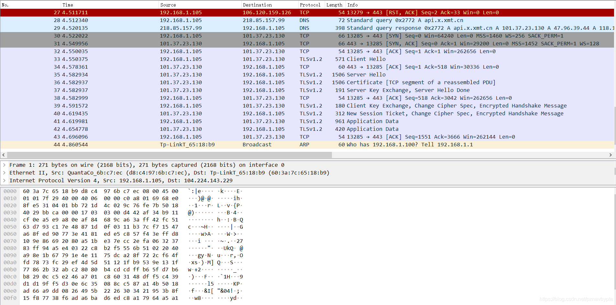Sort packets by the Time column header
Screen dimensions: 616x305
(110, 5)
